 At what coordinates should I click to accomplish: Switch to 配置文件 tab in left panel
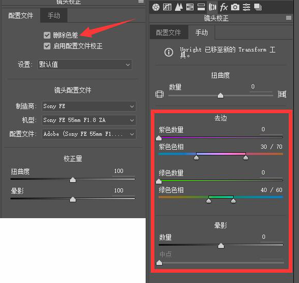(21, 15)
